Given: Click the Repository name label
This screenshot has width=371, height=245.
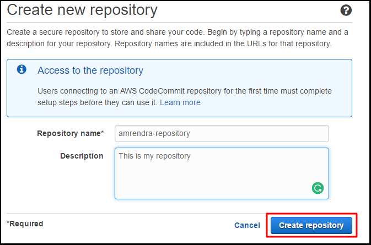Looking at the screenshot, I should click(x=70, y=133).
